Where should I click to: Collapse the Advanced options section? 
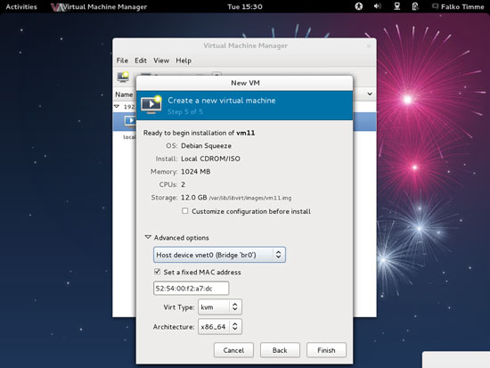[x=148, y=237]
